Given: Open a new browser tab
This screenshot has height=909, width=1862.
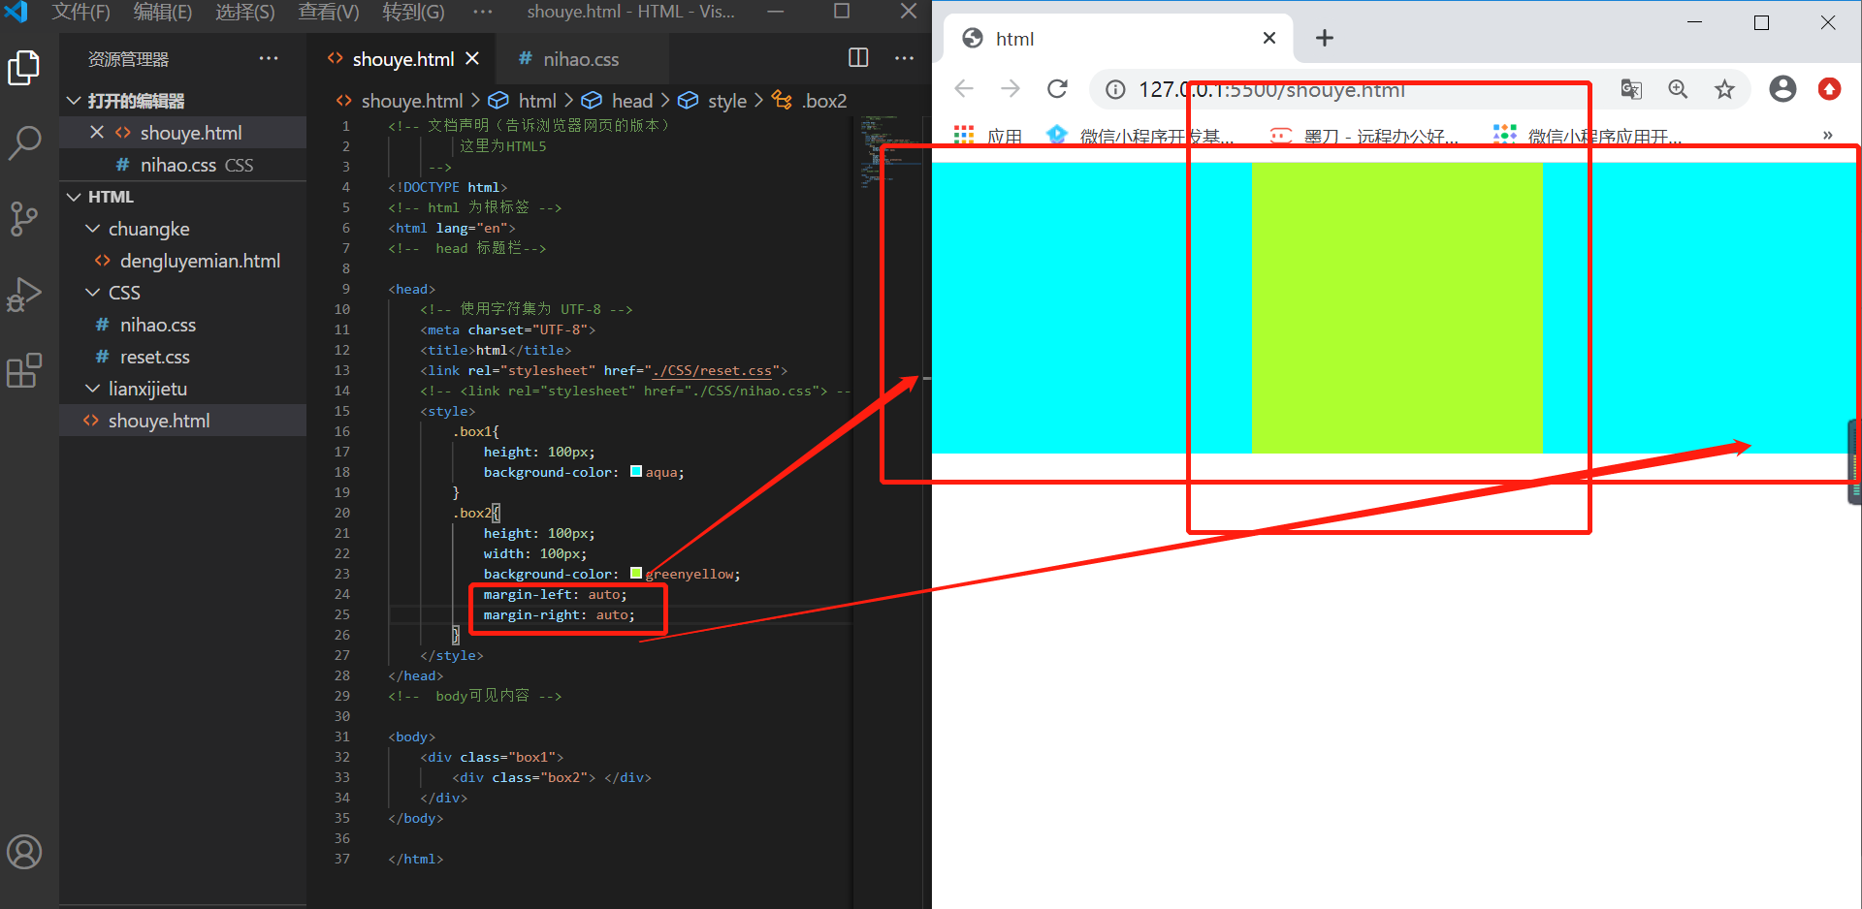Looking at the screenshot, I should click(1325, 38).
